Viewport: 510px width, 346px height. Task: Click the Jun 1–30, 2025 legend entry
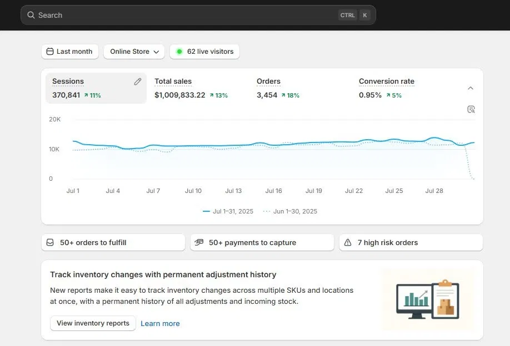pos(290,211)
